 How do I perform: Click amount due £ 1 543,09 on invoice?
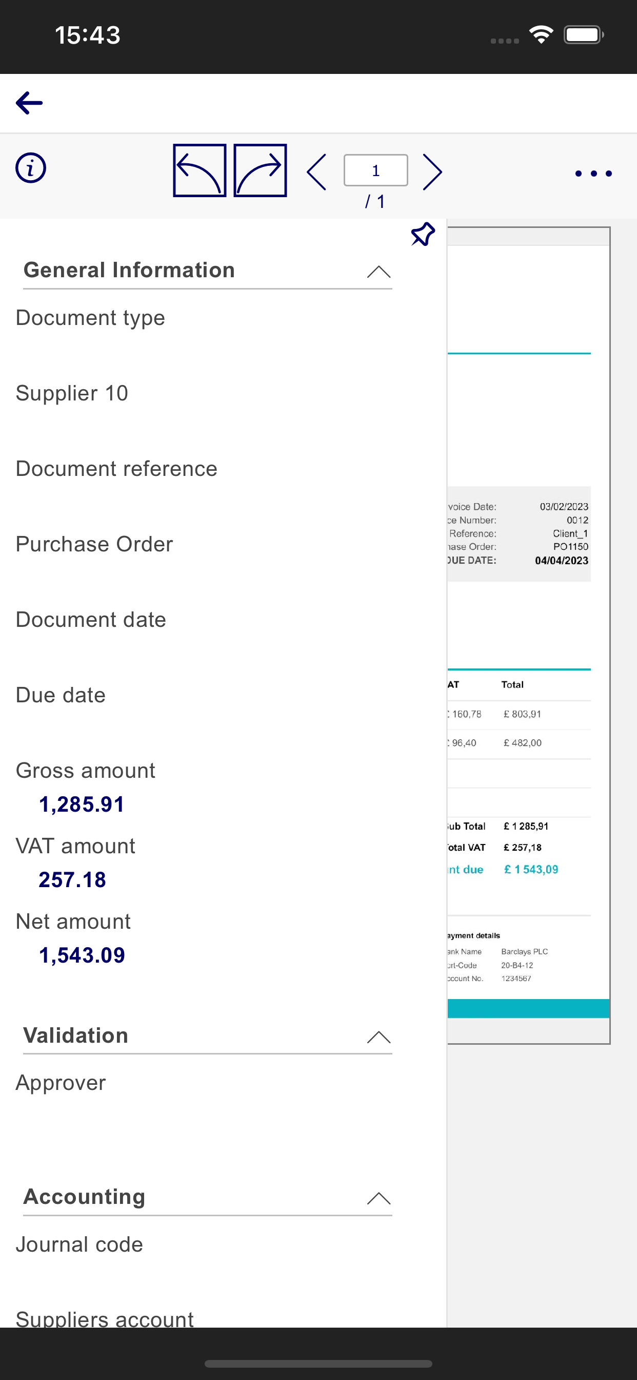pos(531,870)
